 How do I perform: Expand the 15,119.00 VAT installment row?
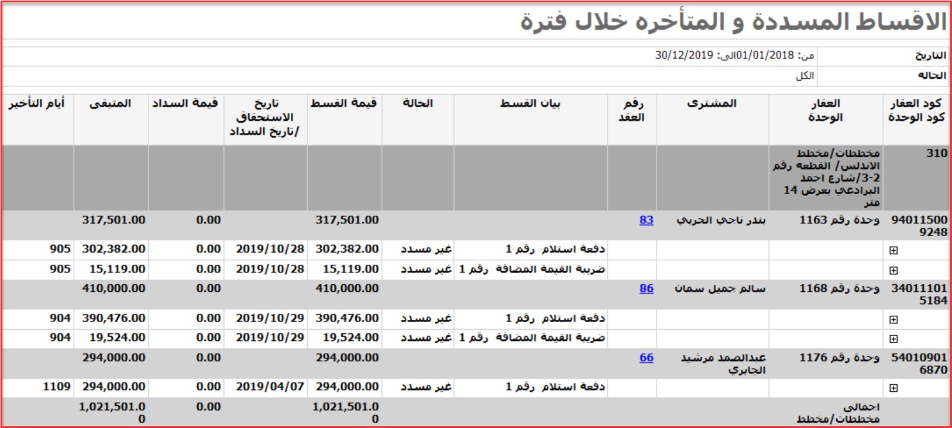[893, 270]
